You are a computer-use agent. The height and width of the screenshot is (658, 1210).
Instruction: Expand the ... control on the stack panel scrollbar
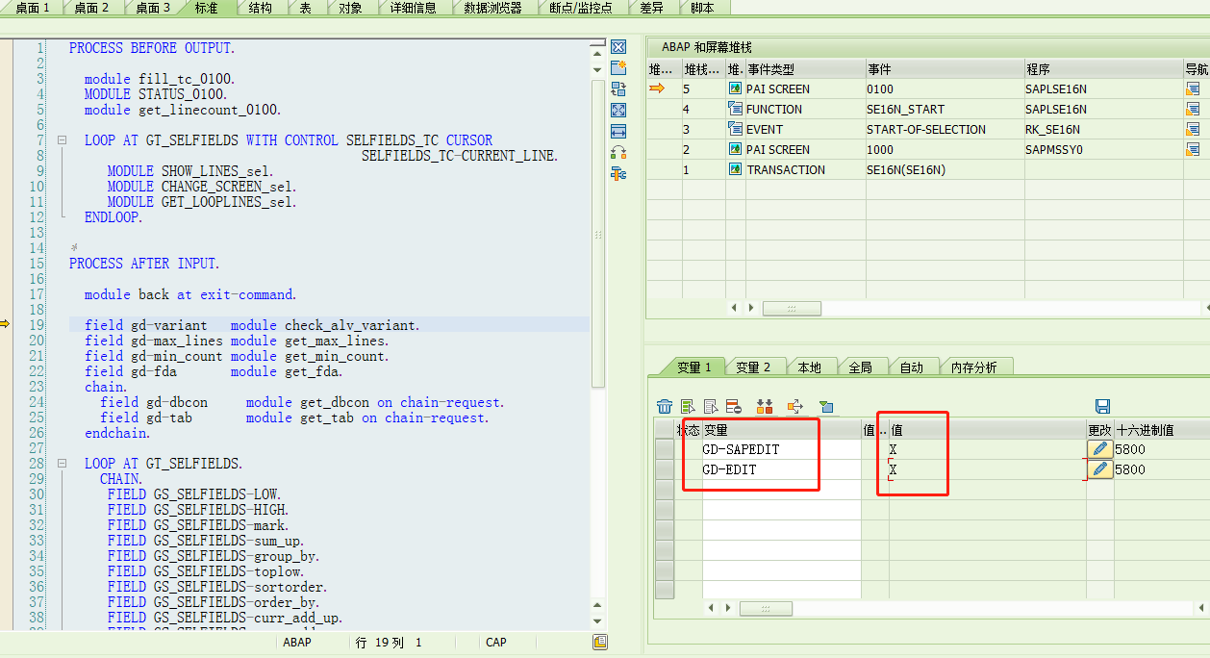(791, 308)
